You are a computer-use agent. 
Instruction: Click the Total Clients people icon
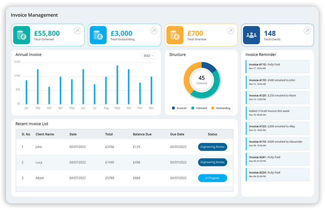(252, 35)
